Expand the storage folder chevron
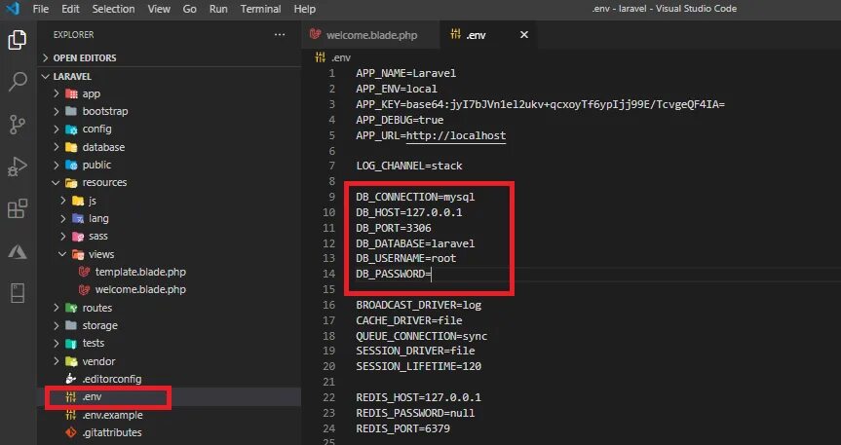 tap(57, 325)
